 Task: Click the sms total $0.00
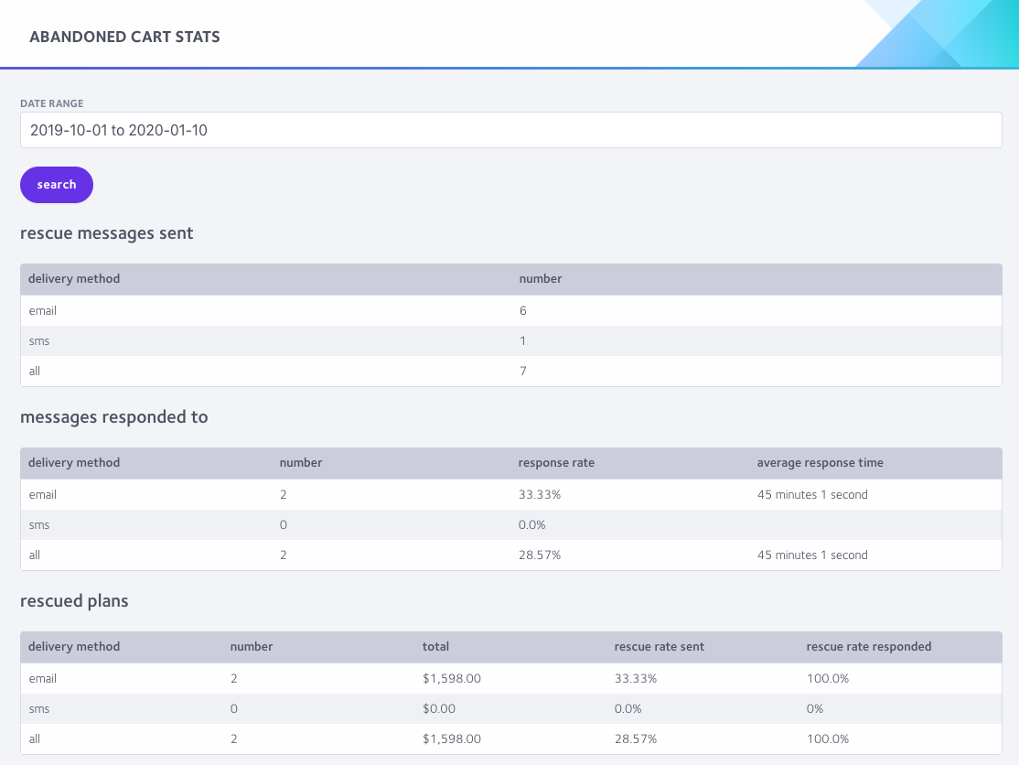pyautogui.click(x=439, y=708)
